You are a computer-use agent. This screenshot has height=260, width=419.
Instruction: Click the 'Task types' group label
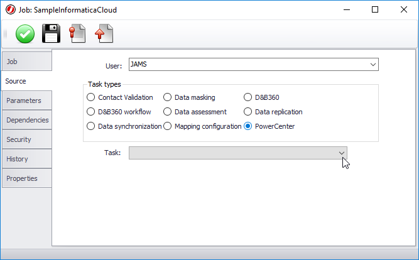point(104,84)
